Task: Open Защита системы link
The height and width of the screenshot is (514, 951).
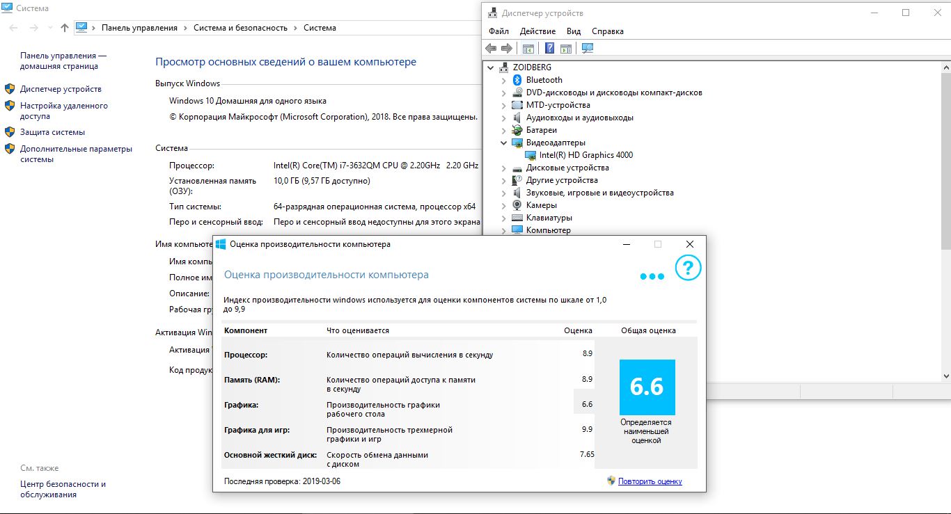Action: (52, 132)
